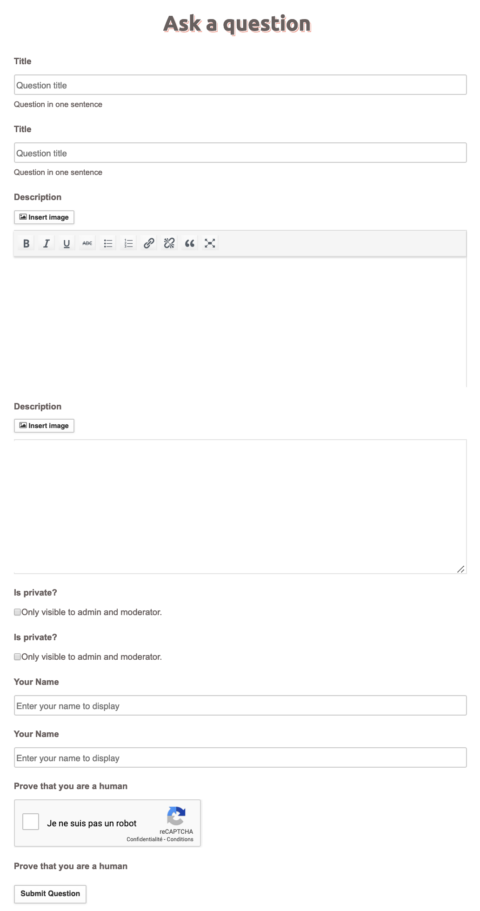Insert a blockquote

[189, 243]
